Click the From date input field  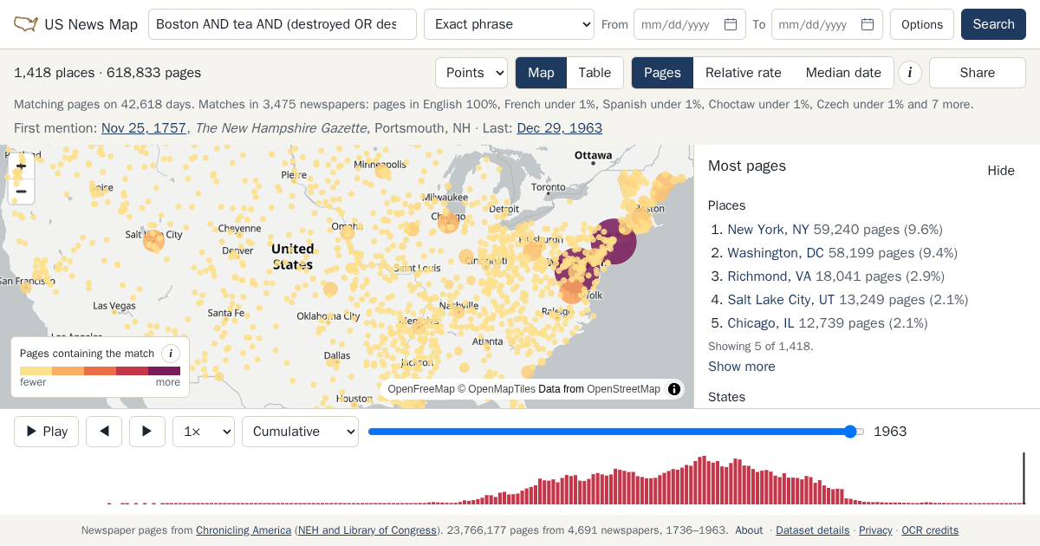[x=690, y=24]
